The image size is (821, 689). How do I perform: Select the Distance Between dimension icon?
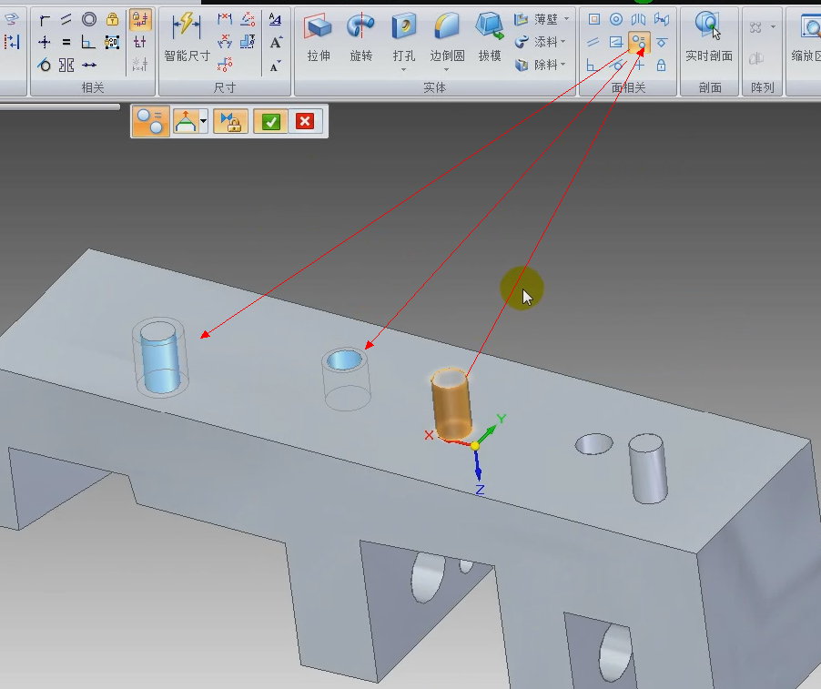pyautogui.click(x=225, y=20)
